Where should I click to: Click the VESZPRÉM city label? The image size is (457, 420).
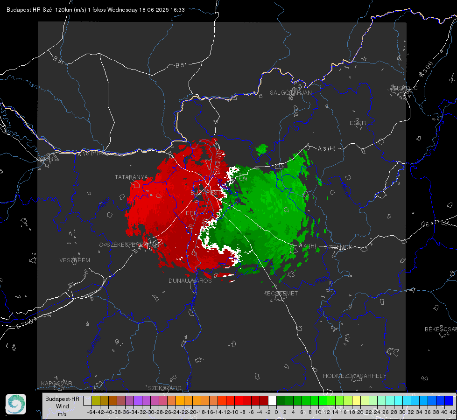(x=75, y=260)
